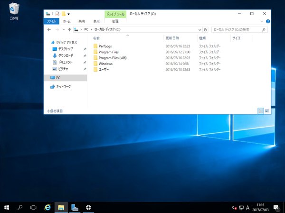Select the PerfLogs folder
The image size is (285, 213).
[105, 46]
